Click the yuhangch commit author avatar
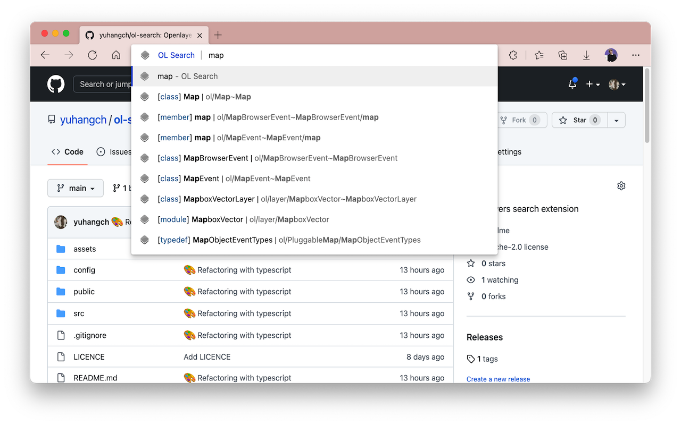 tap(61, 222)
